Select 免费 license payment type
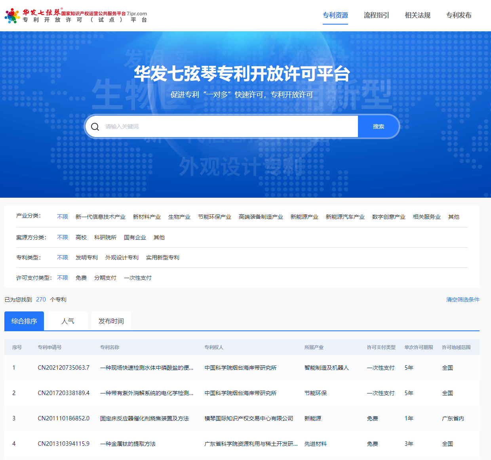 point(81,278)
